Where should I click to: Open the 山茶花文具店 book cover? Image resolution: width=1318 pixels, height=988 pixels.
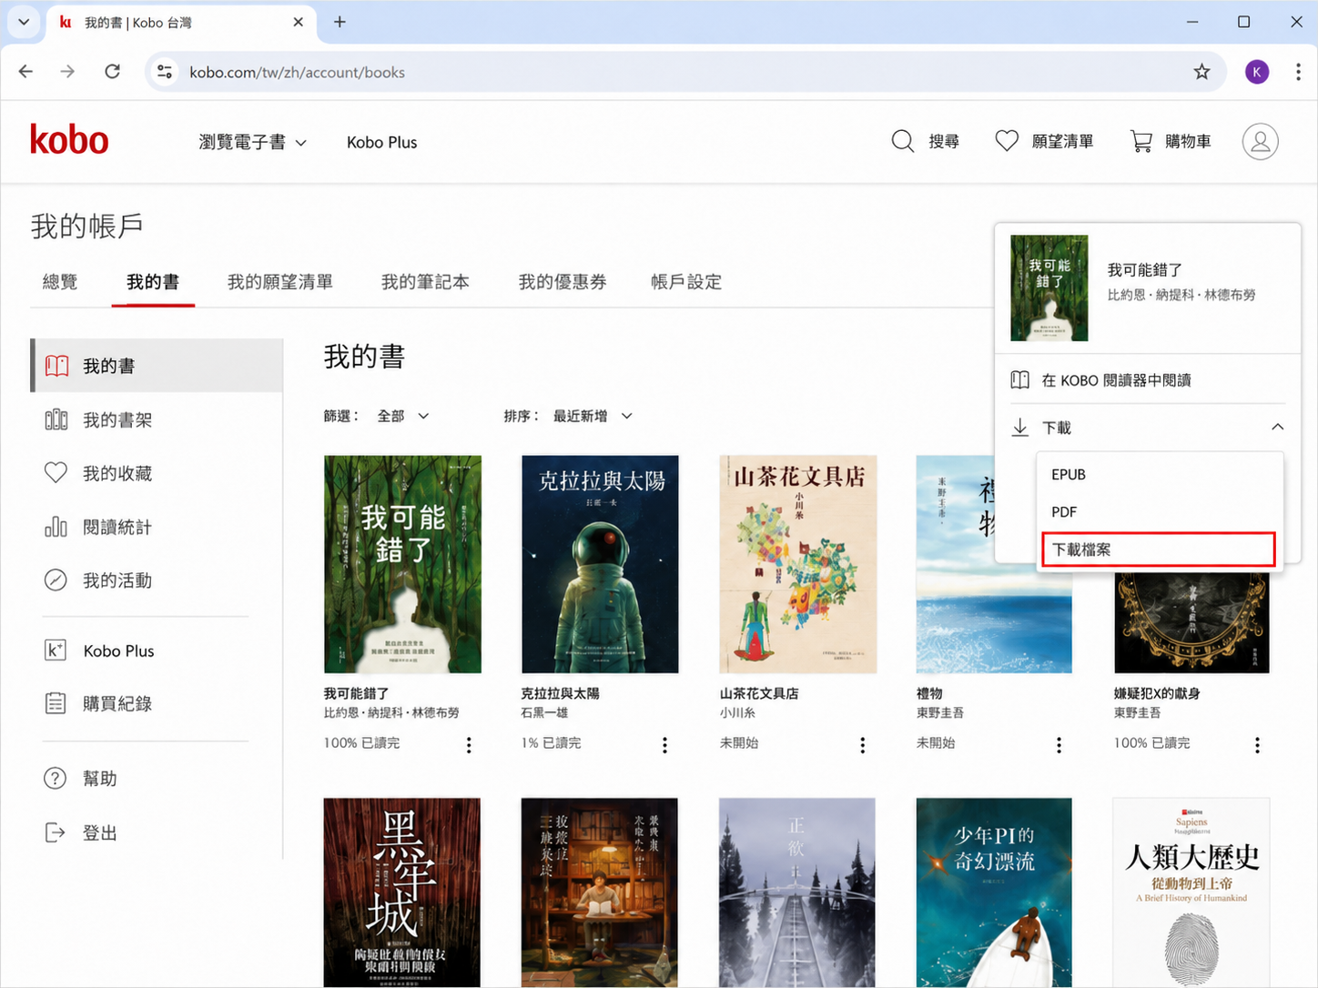tap(797, 564)
